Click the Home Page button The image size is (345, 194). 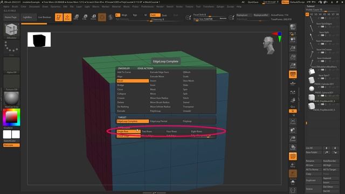point(11,17)
